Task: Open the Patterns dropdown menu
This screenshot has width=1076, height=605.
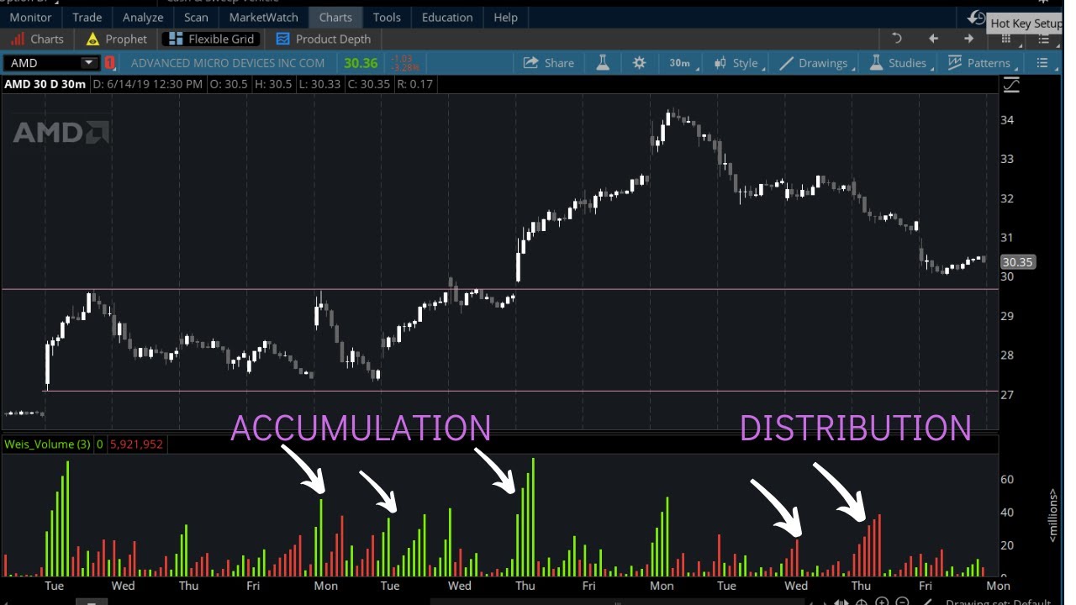Action: [982, 63]
